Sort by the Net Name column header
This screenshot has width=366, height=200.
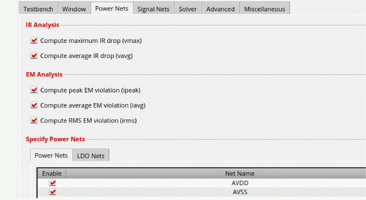coord(240,173)
